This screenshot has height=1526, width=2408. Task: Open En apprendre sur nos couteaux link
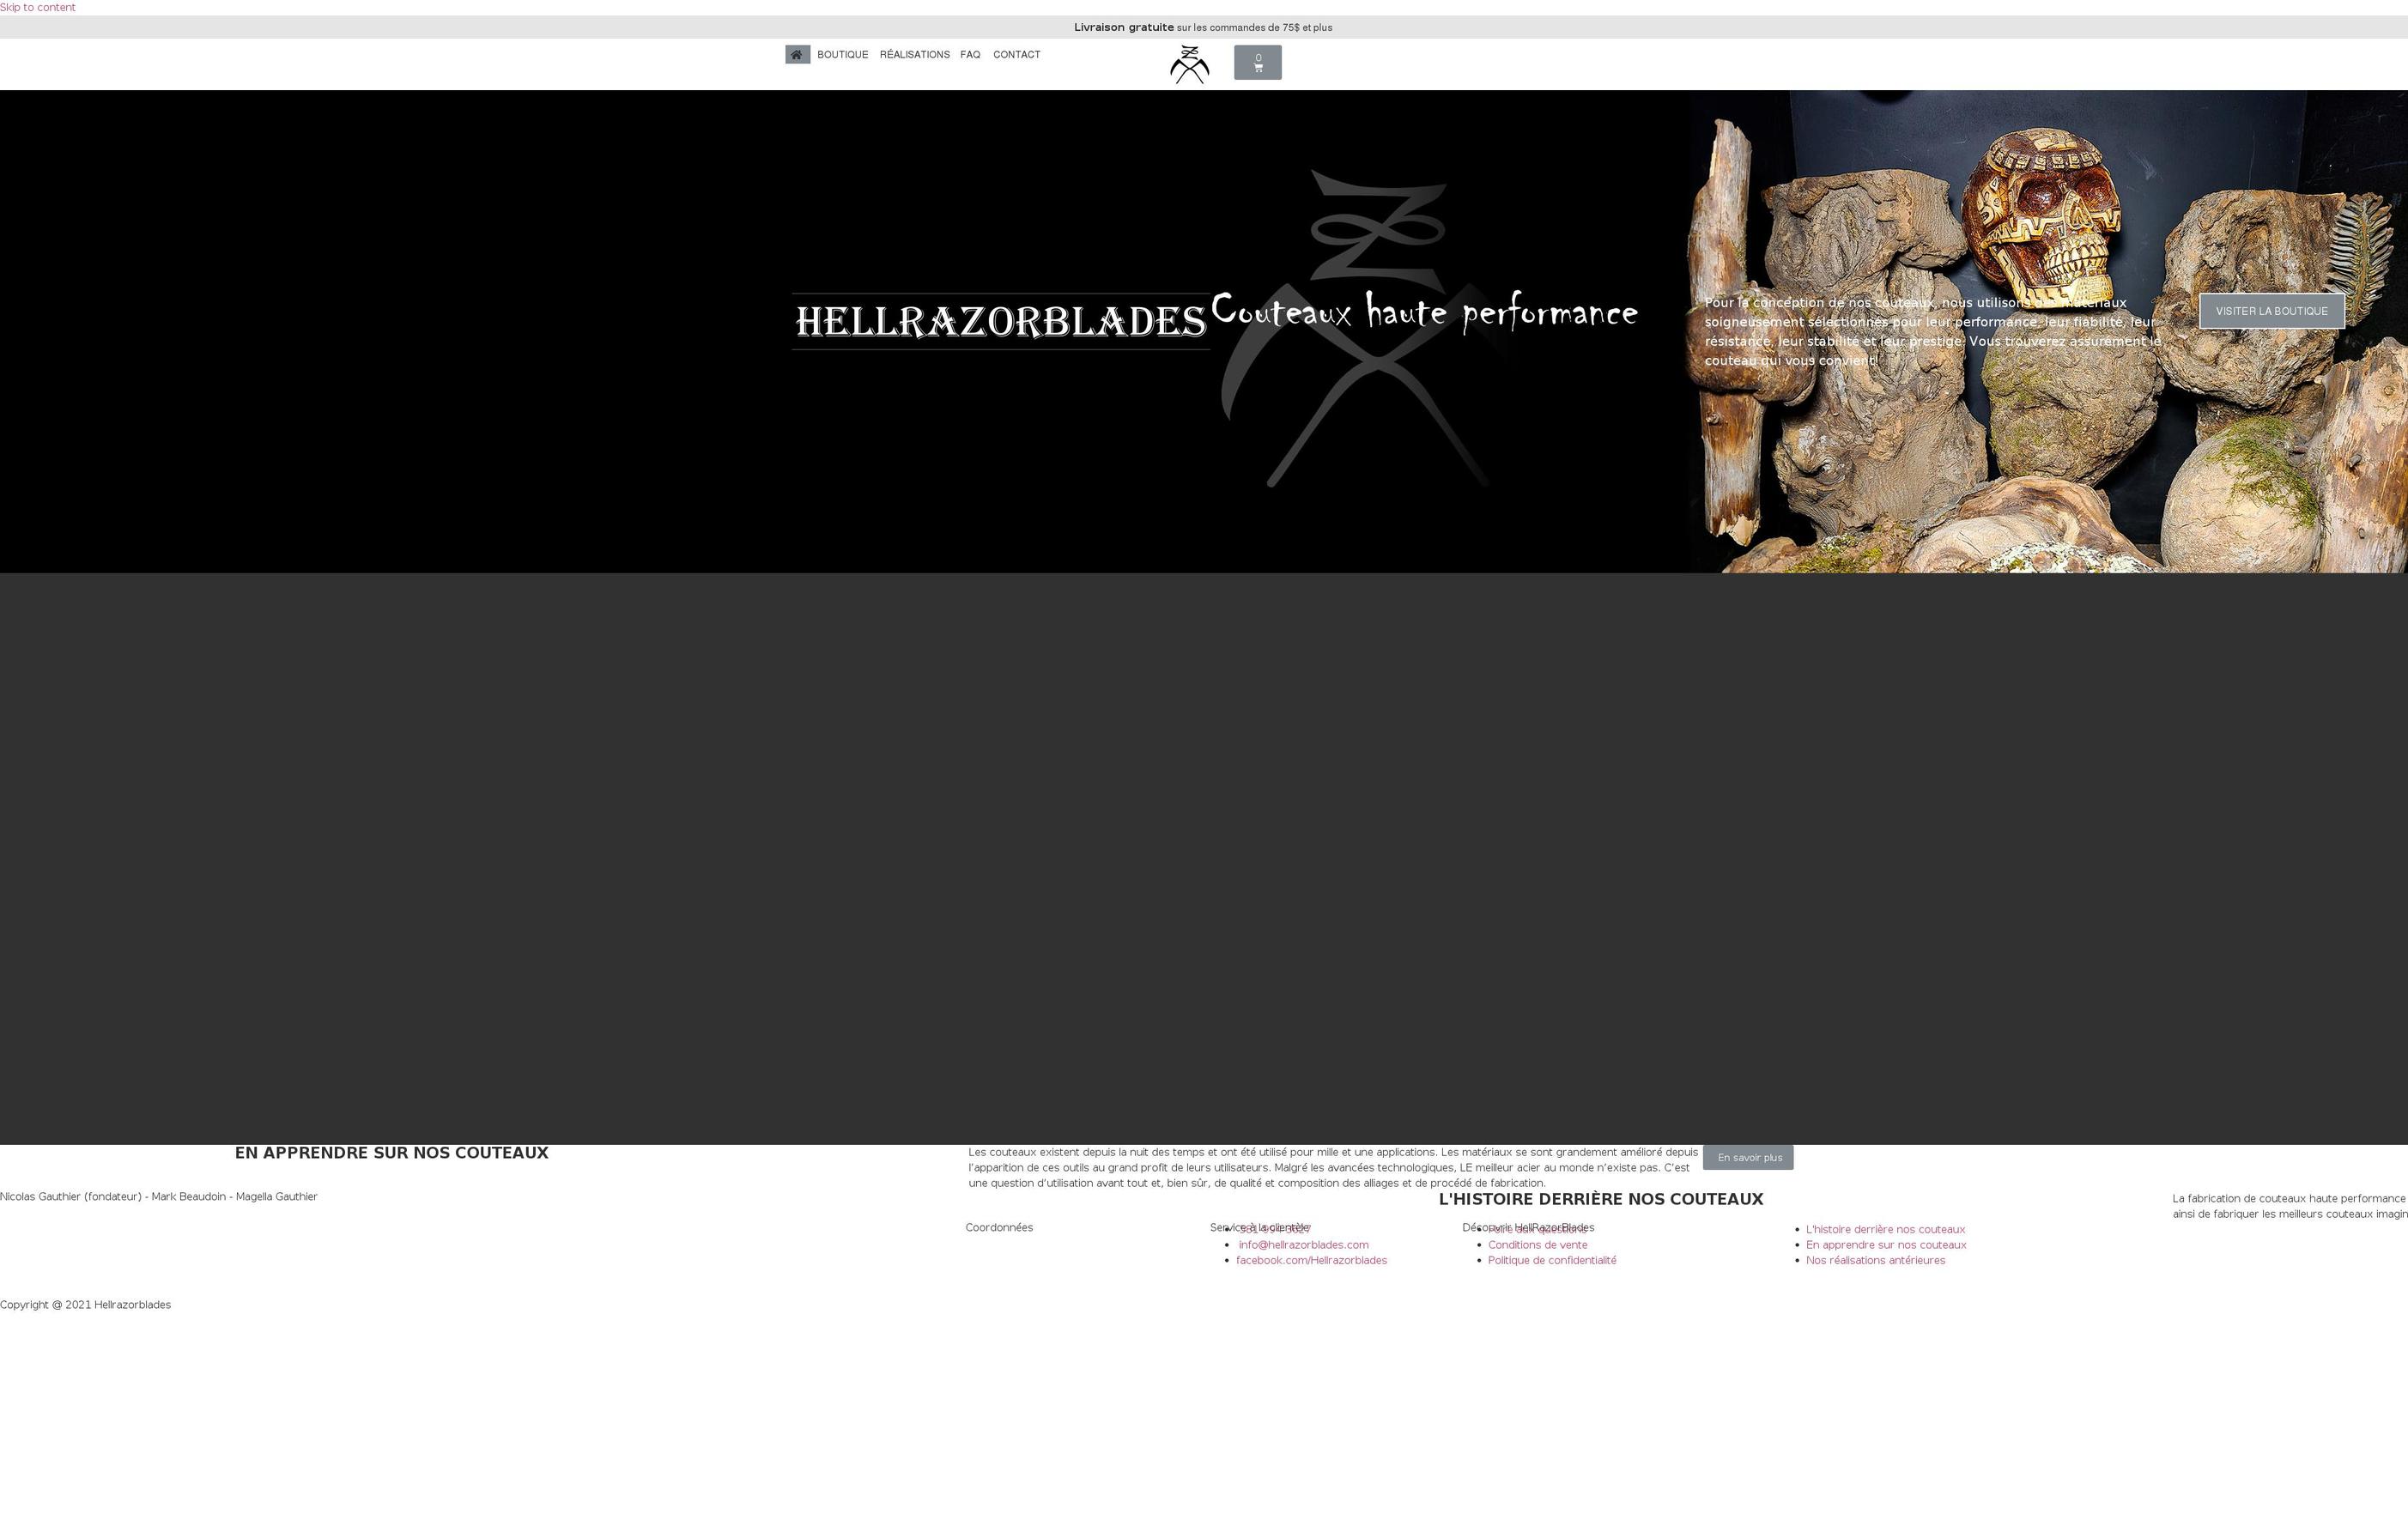pos(1886,1245)
